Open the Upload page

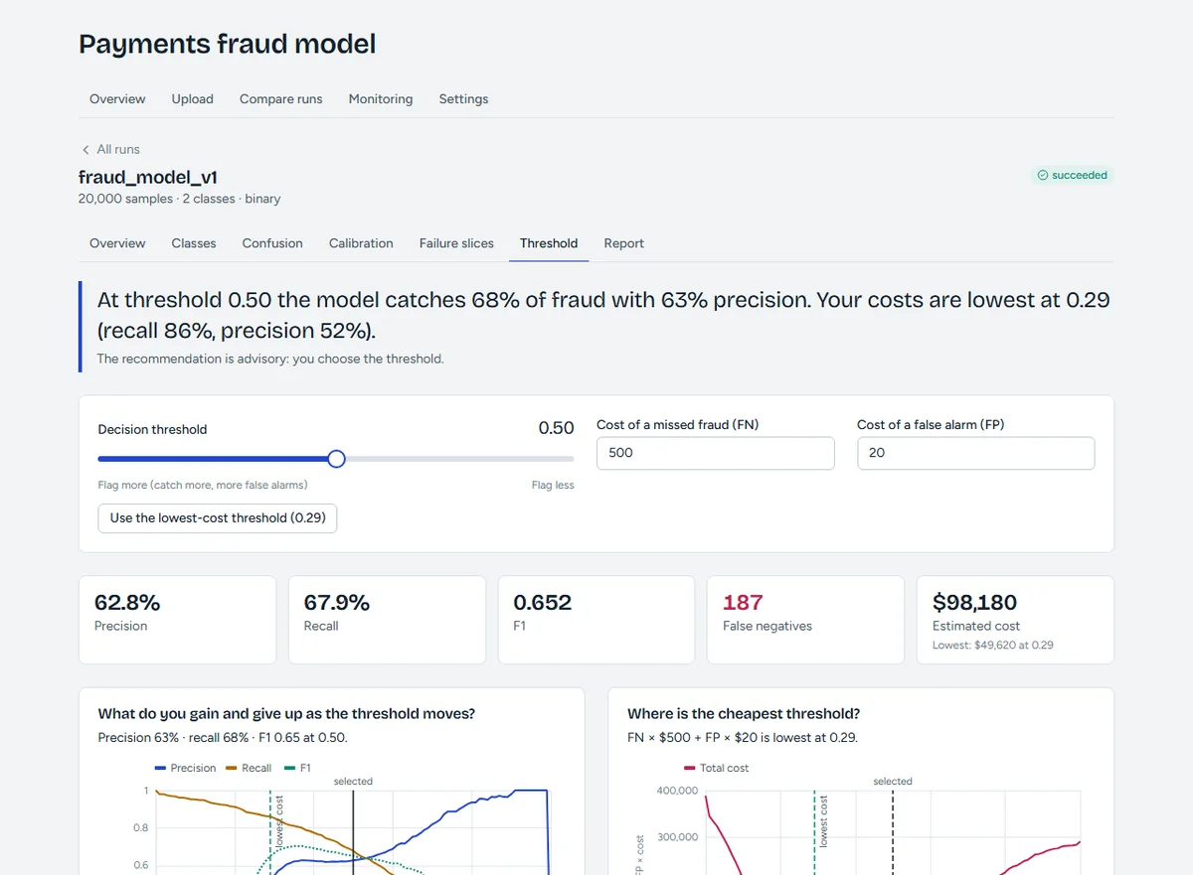point(193,99)
